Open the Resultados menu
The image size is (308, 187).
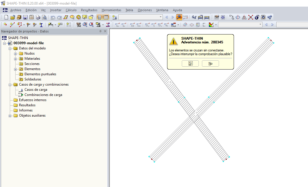click(89, 10)
